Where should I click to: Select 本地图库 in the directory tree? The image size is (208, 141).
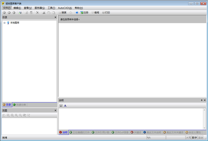tap(15, 23)
